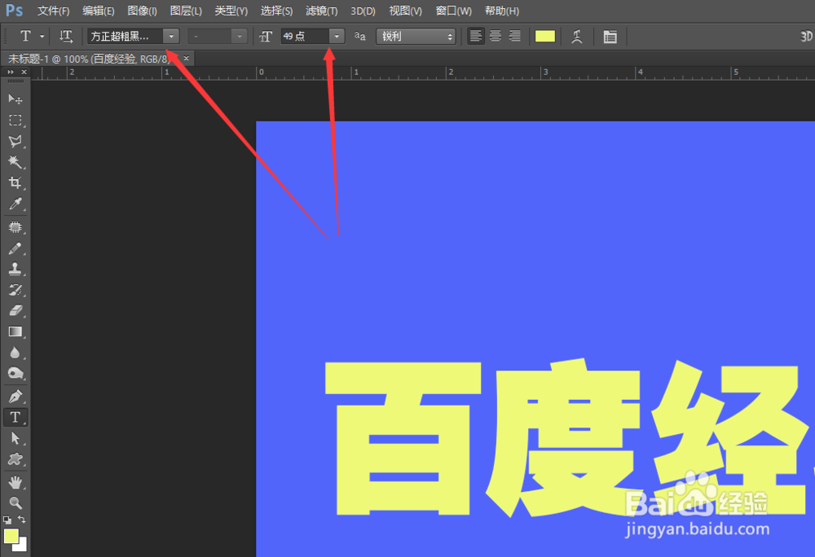Select the Eyedropper tool
Viewport: 815px width, 557px height.
pyautogui.click(x=15, y=204)
